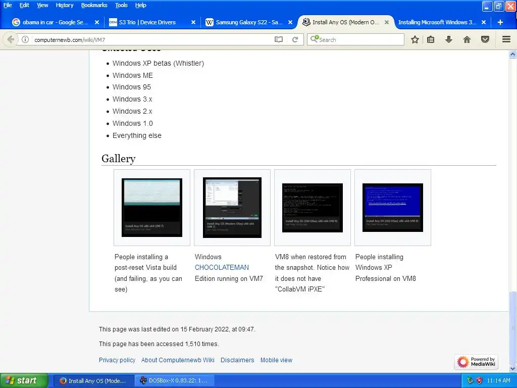Open the VM8 snapshot restore thumbnail
Viewport: 517px width, 388px height.
pyautogui.click(x=312, y=208)
